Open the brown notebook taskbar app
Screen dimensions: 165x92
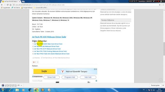pyautogui.click(x=43, y=90)
